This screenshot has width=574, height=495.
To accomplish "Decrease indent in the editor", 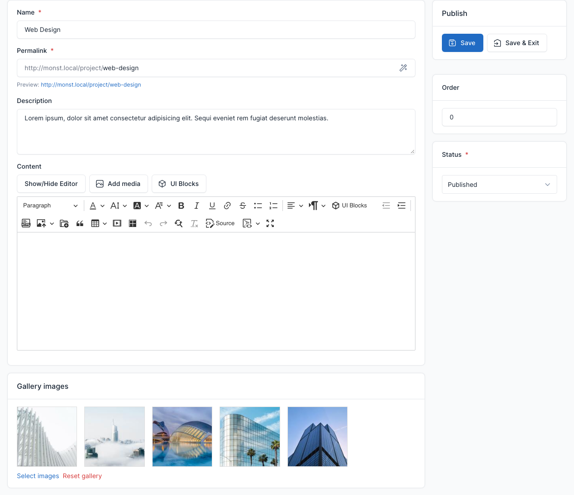I will (x=386, y=206).
